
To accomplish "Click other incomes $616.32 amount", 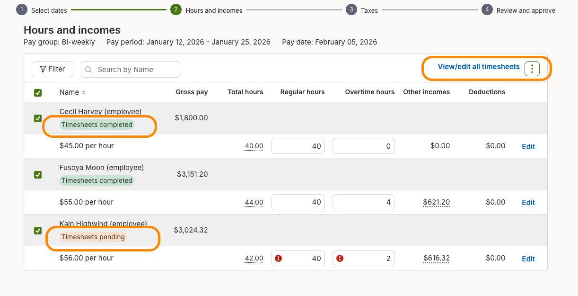I will (437, 258).
